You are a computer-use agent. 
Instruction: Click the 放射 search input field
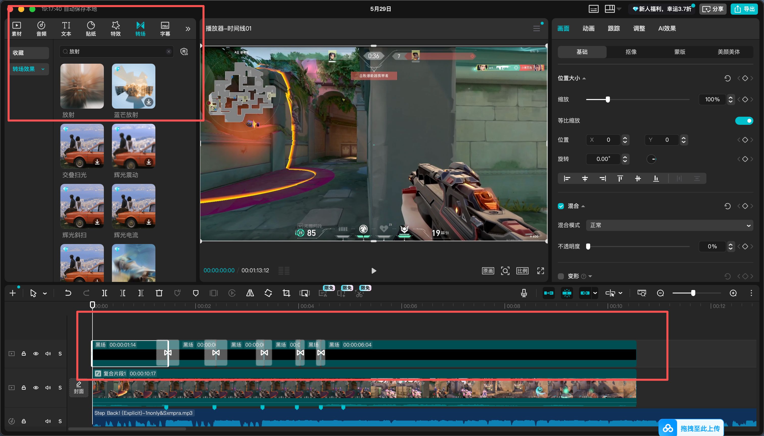coord(116,52)
